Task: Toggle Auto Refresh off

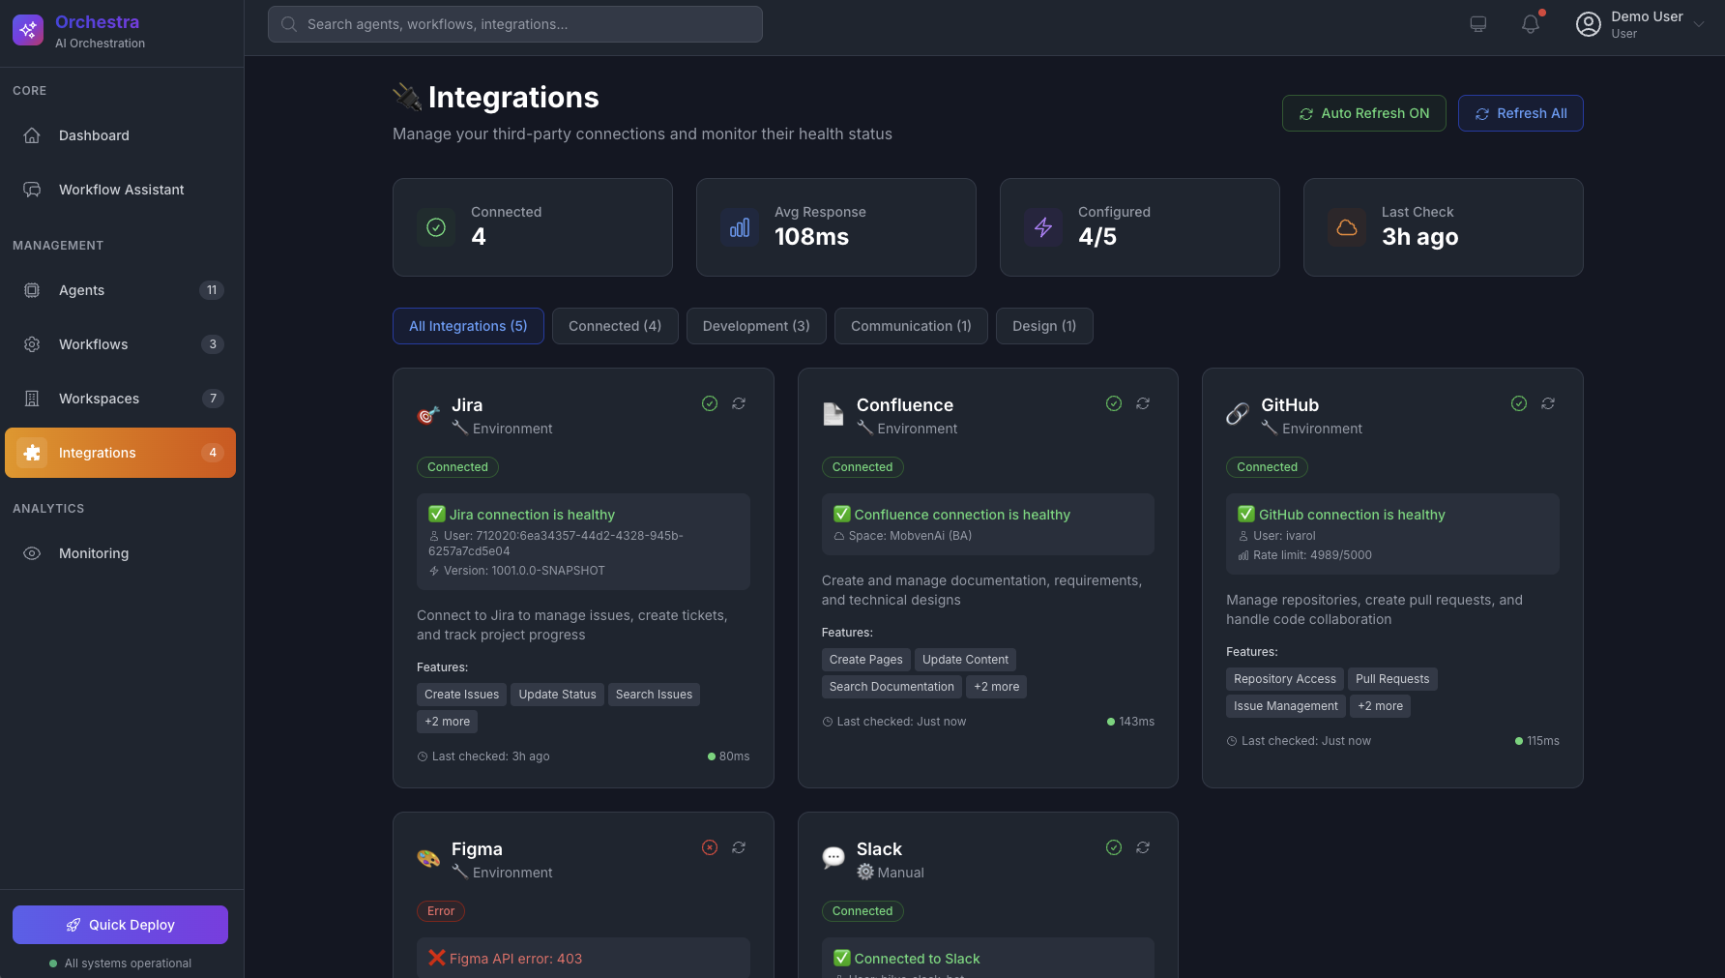Action: [x=1363, y=113]
